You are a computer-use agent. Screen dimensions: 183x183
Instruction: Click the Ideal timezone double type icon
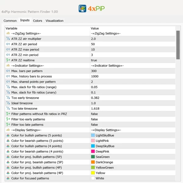[x=8, y=103]
